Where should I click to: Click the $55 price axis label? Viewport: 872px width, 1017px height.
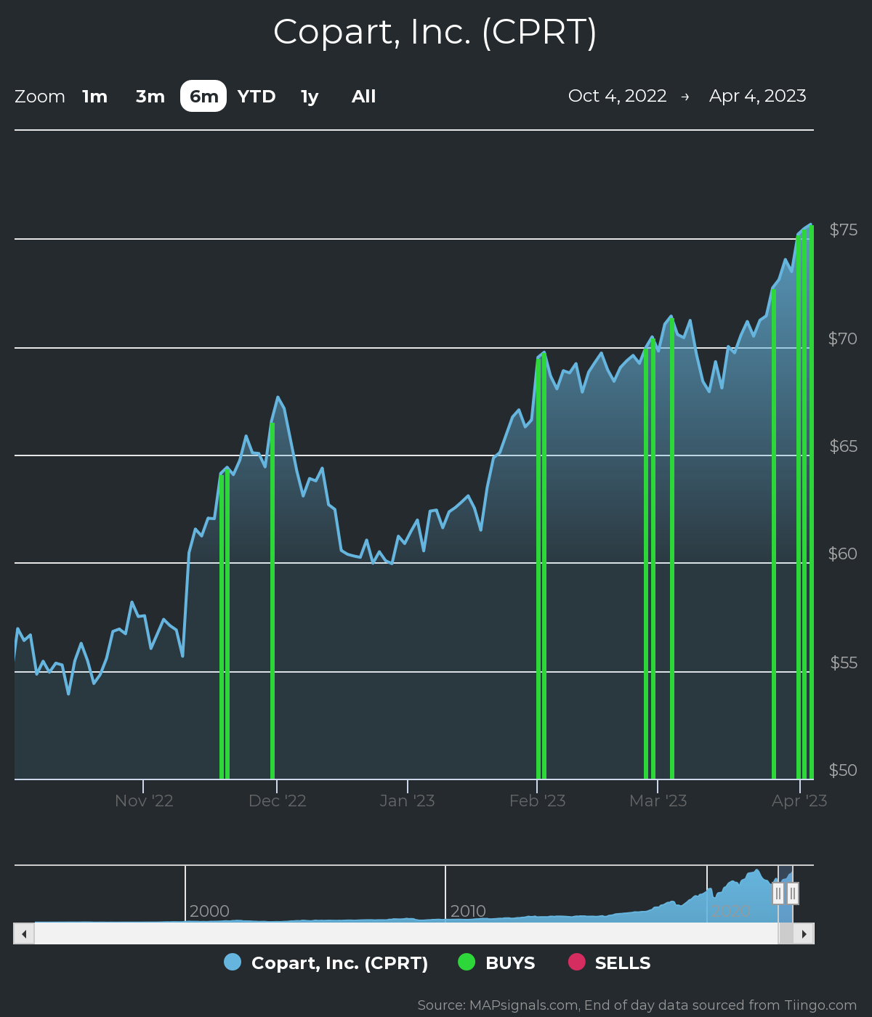coord(844,663)
